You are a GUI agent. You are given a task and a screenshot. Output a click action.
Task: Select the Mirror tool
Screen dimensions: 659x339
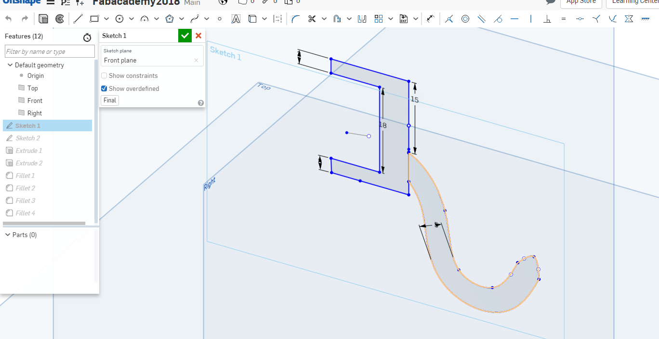pyautogui.click(x=362, y=19)
